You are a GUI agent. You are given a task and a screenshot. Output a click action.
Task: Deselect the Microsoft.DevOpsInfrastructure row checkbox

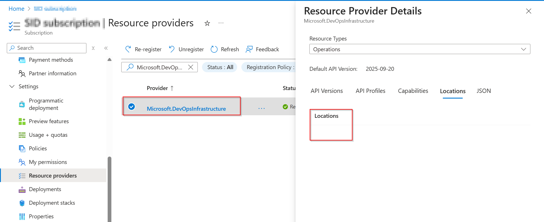coord(131,106)
